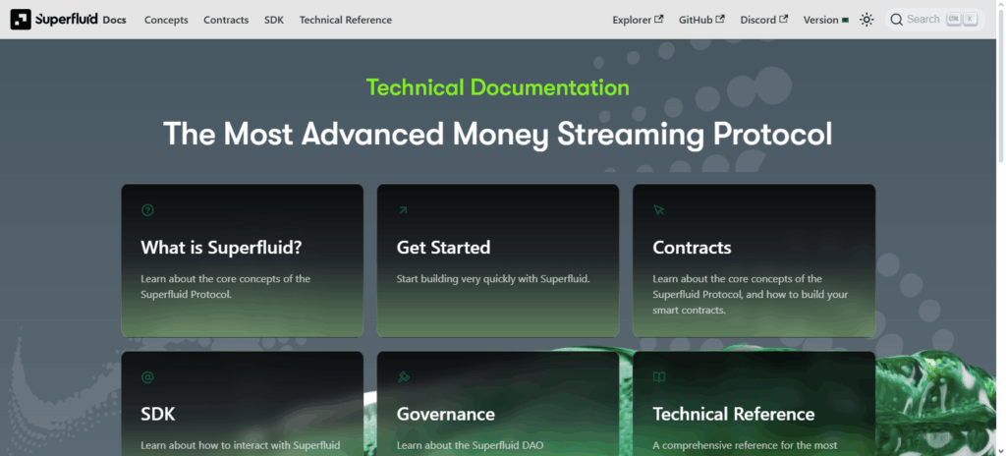Open Technical Reference in the navbar

(x=345, y=20)
